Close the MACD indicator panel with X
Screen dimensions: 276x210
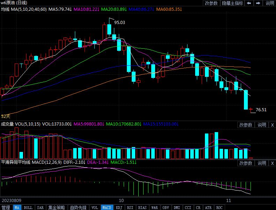click(x=272, y=163)
